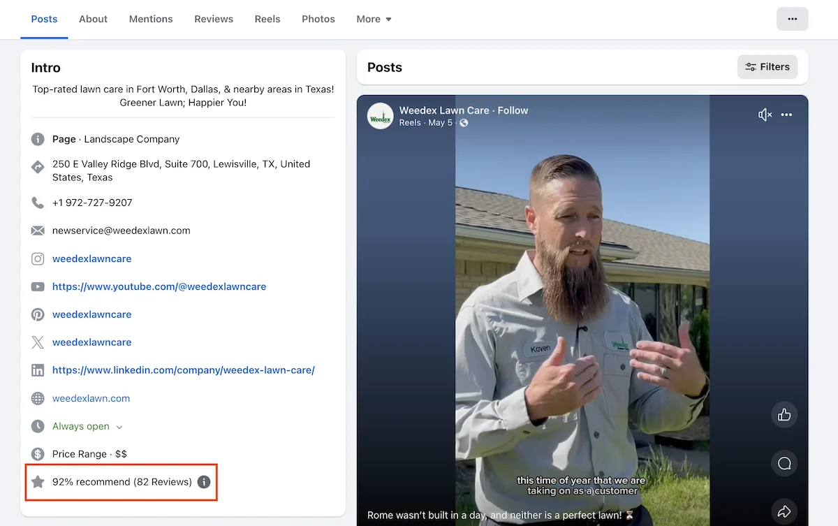
Task: Click the Always open text
Action: pos(80,426)
